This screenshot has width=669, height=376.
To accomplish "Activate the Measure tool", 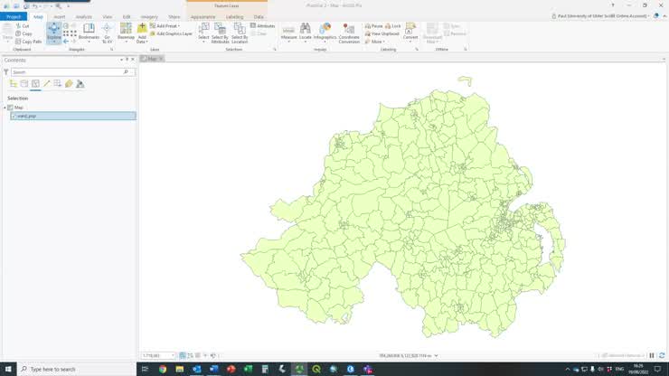I will point(288,32).
